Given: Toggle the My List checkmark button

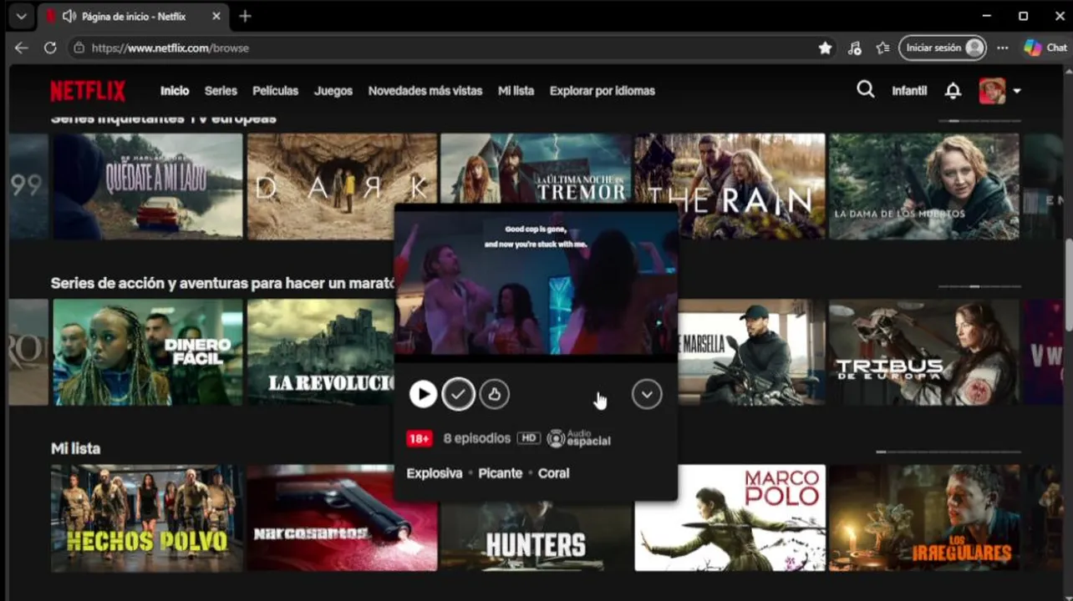Looking at the screenshot, I should 458,394.
